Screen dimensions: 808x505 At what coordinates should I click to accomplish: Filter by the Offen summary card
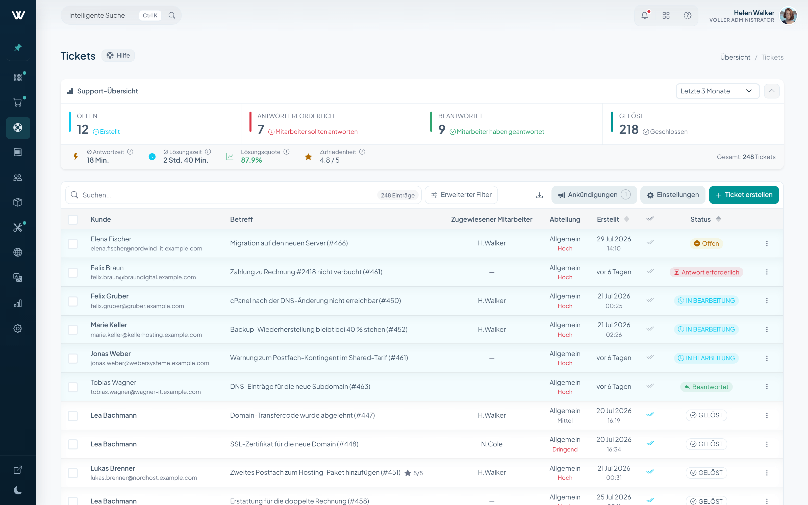click(151, 123)
